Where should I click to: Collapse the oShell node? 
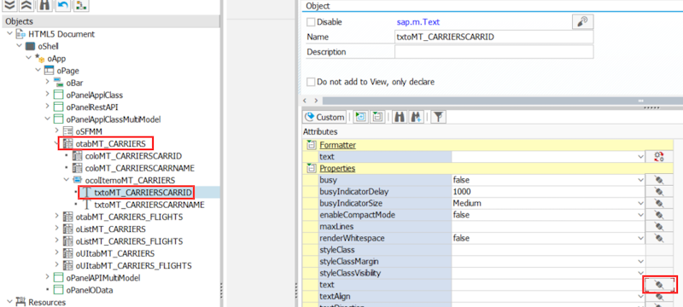[x=19, y=46]
